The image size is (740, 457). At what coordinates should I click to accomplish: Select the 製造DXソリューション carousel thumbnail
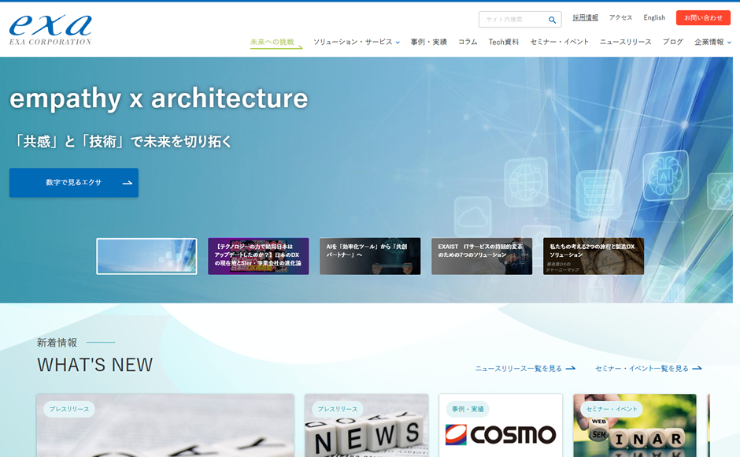tap(594, 256)
